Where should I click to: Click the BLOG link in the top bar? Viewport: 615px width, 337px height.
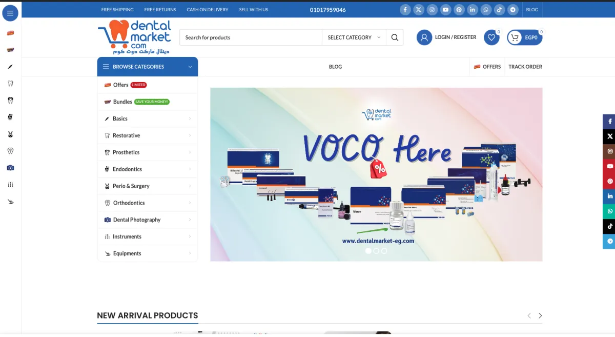click(532, 10)
